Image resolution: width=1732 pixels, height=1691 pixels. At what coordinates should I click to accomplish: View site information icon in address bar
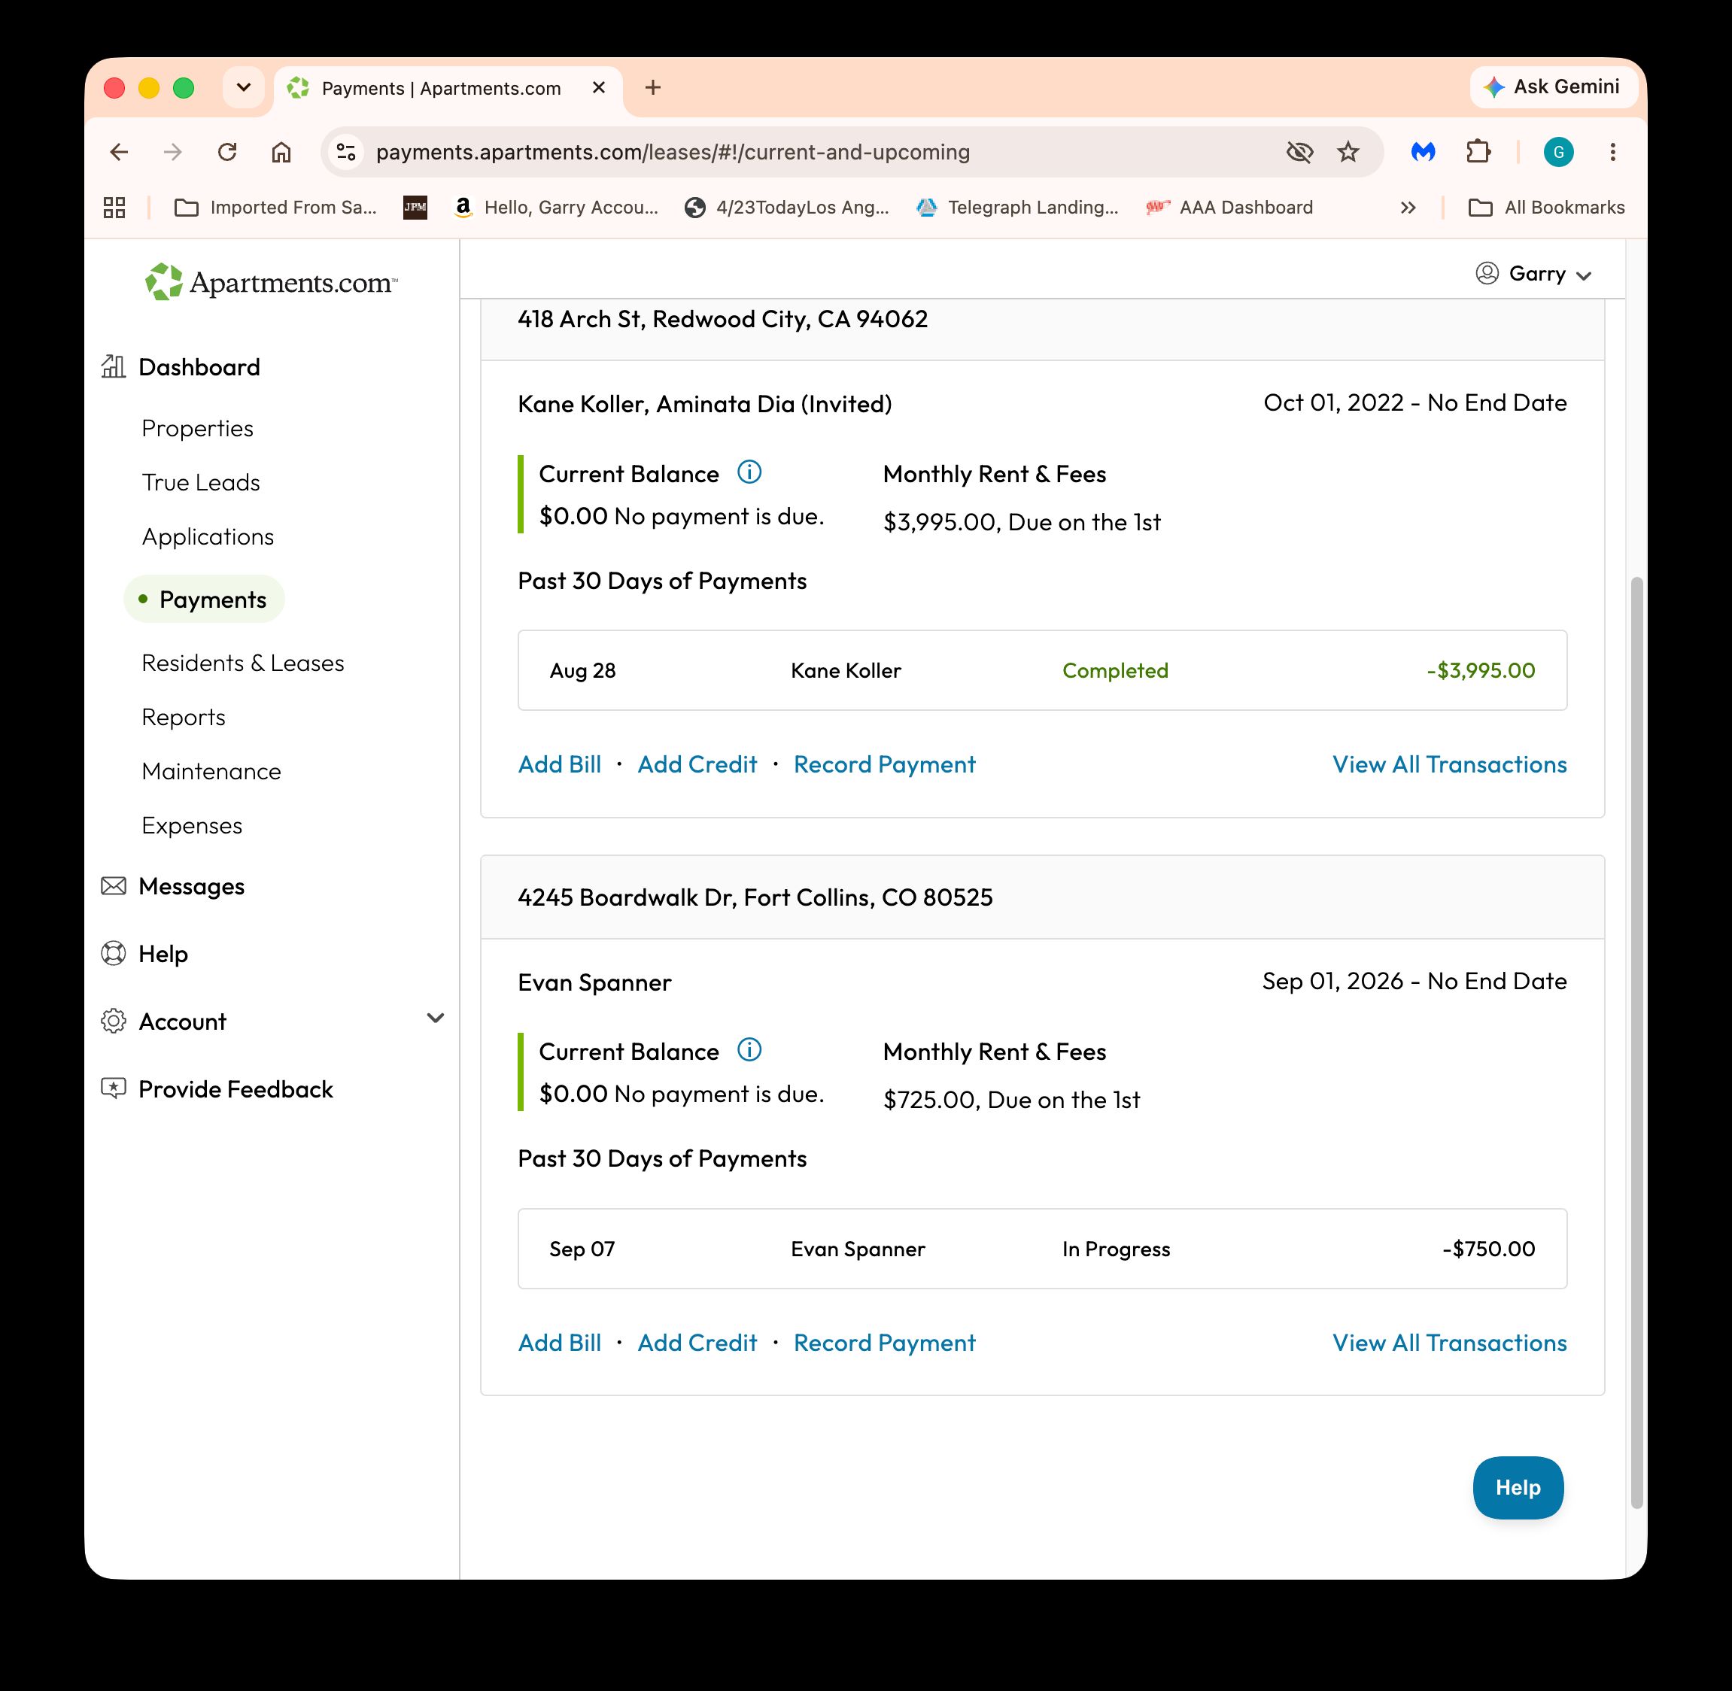coord(345,152)
